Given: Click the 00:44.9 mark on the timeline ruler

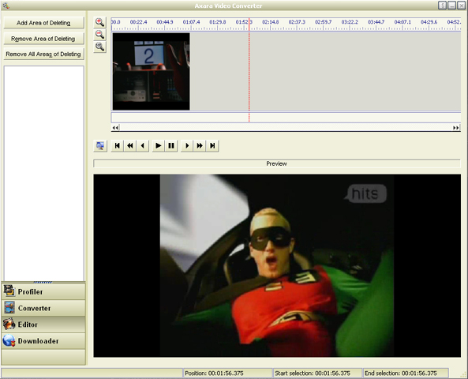Looking at the screenshot, I should [165, 22].
